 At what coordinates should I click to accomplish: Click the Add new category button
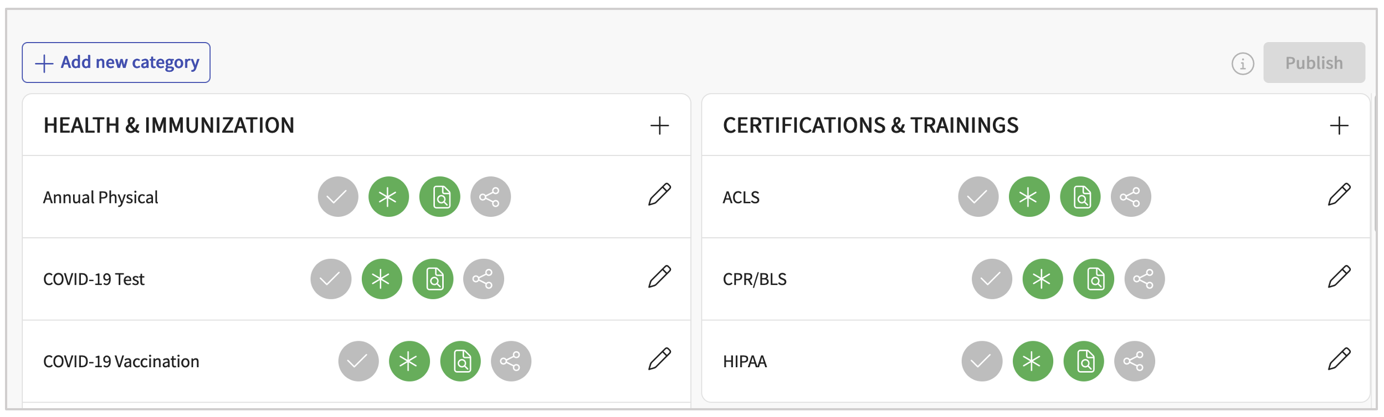pos(116,62)
